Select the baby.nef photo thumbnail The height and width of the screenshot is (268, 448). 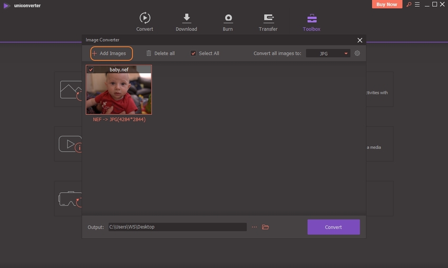click(x=119, y=93)
